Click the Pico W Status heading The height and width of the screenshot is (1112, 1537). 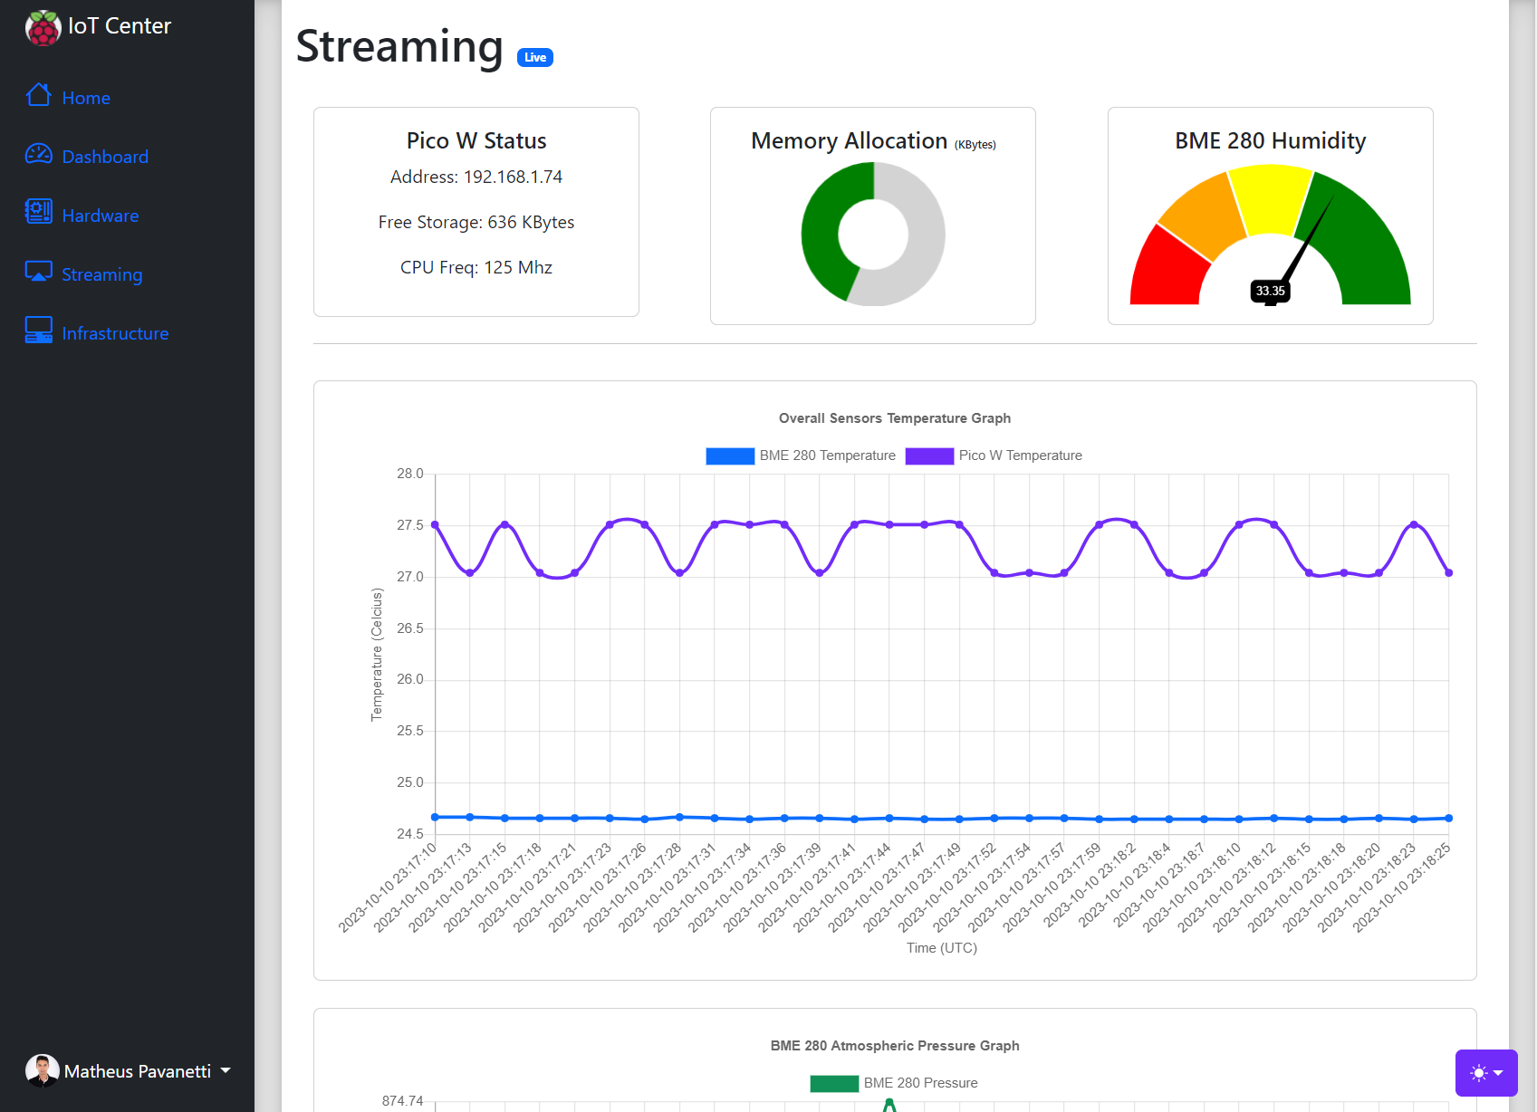pyautogui.click(x=476, y=140)
